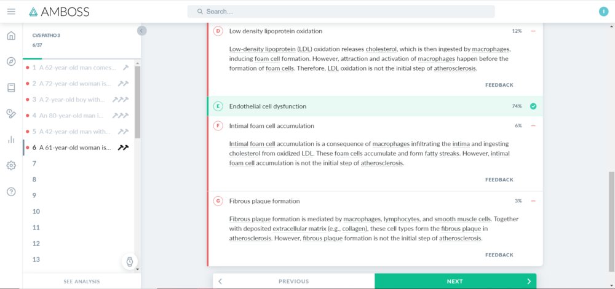The image size is (615, 289).
Task: Click the green NEXT button
Action: coord(455,281)
